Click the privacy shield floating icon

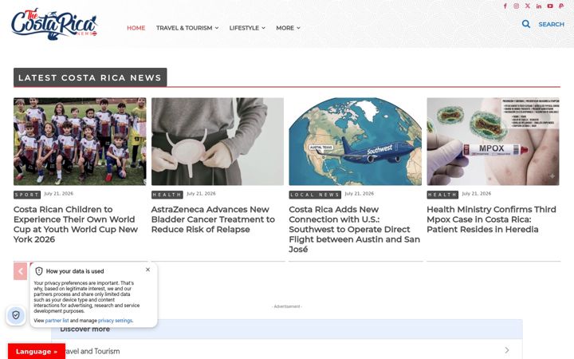[16, 315]
